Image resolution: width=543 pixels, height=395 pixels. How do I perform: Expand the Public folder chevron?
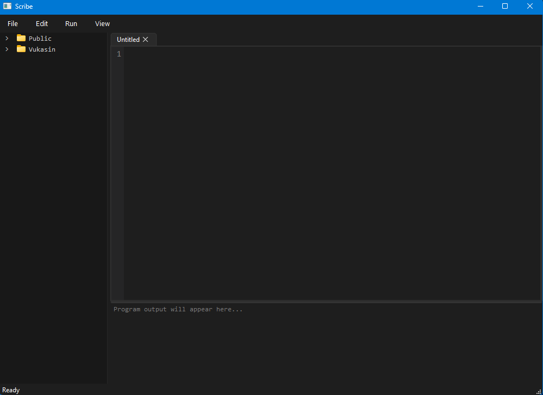point(7,38)
